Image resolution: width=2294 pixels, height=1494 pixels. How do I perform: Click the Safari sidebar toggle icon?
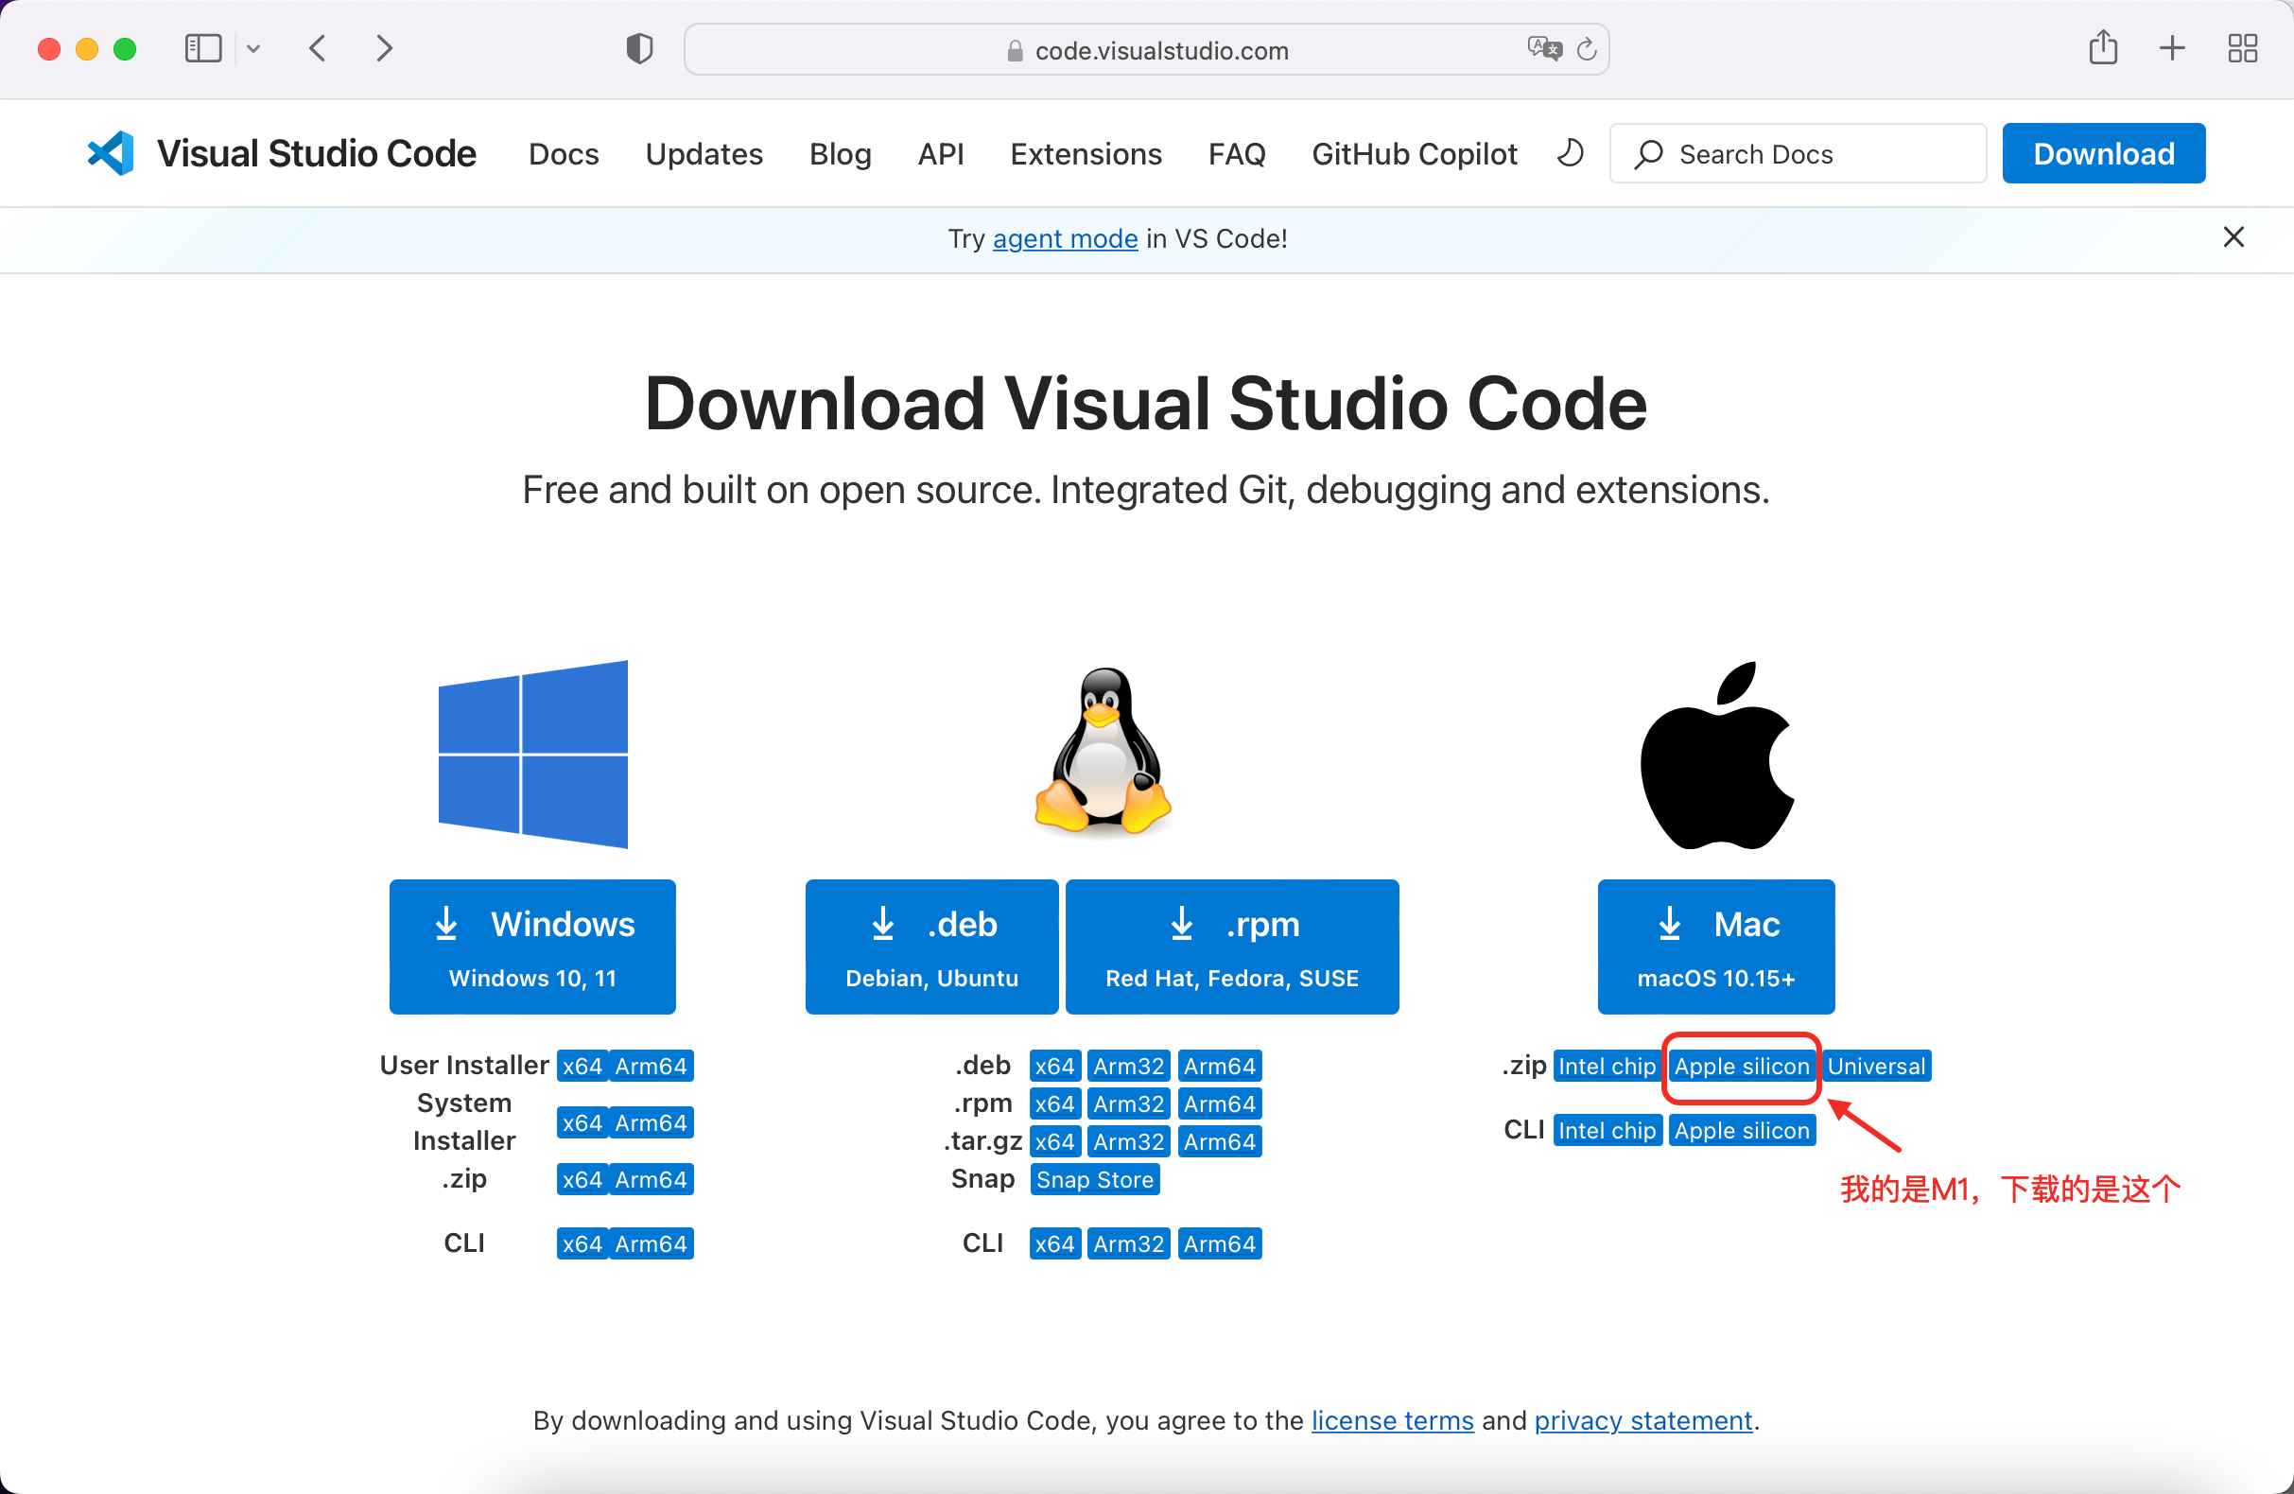[x=202, y=48]
